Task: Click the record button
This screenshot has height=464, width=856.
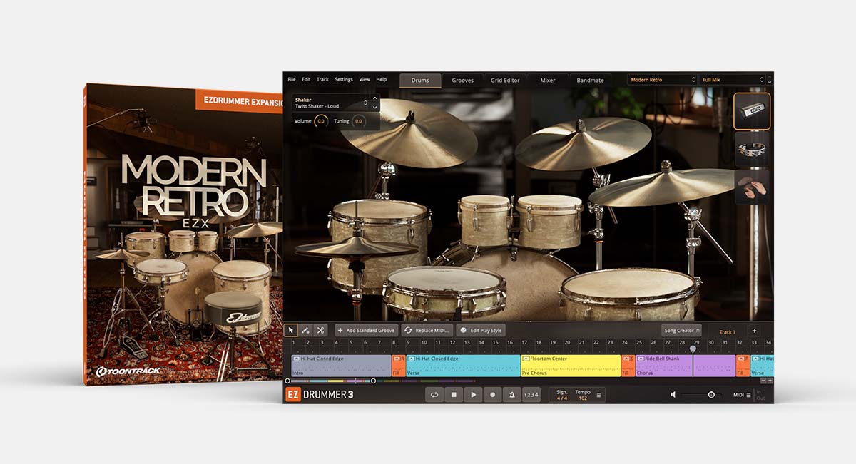Action: click(492, 394)
